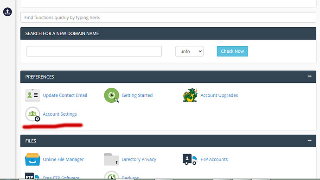Open the Account Settings users icon
Image resolution: width=320 pixels, height=180 pixels.
[32, 114]
